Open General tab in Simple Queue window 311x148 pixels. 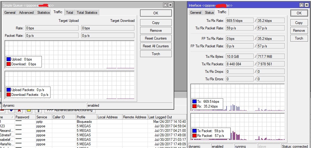point(10,13)
